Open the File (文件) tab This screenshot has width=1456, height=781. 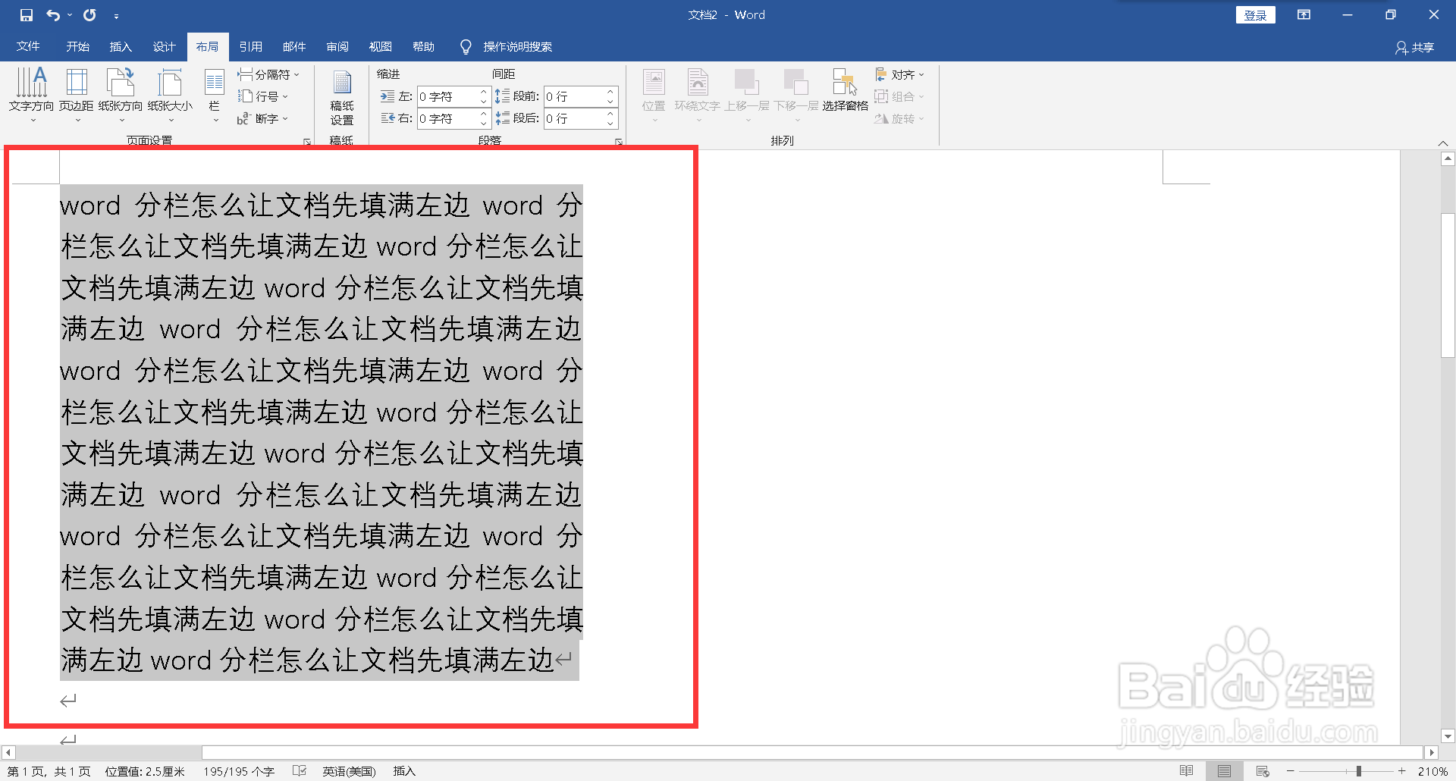coord(28,46)
